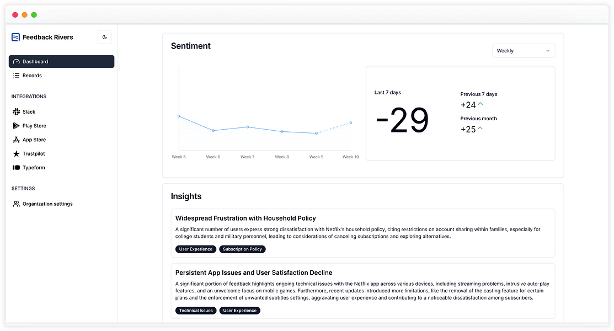Click the Organization settings people icon
614x331 pixels.
tap(17, 204)
